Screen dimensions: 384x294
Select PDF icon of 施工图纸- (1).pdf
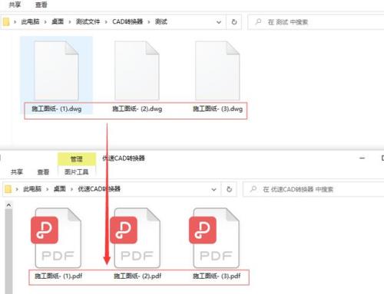(56, 238)
